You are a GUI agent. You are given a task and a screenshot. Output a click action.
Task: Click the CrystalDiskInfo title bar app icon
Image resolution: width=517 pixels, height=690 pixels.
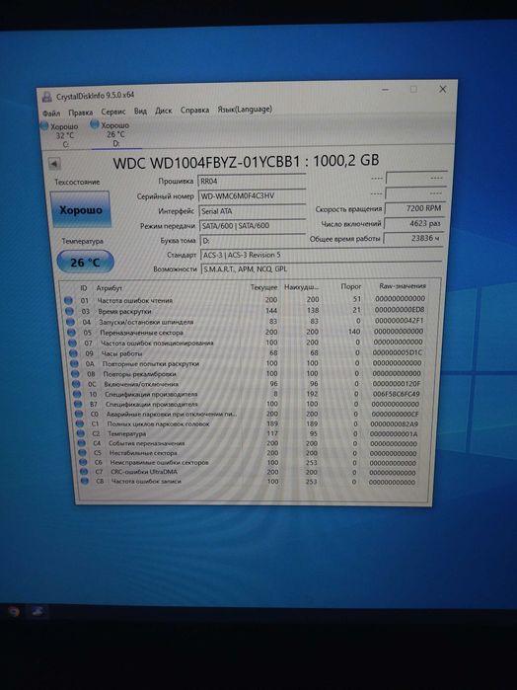pos(46,98)
